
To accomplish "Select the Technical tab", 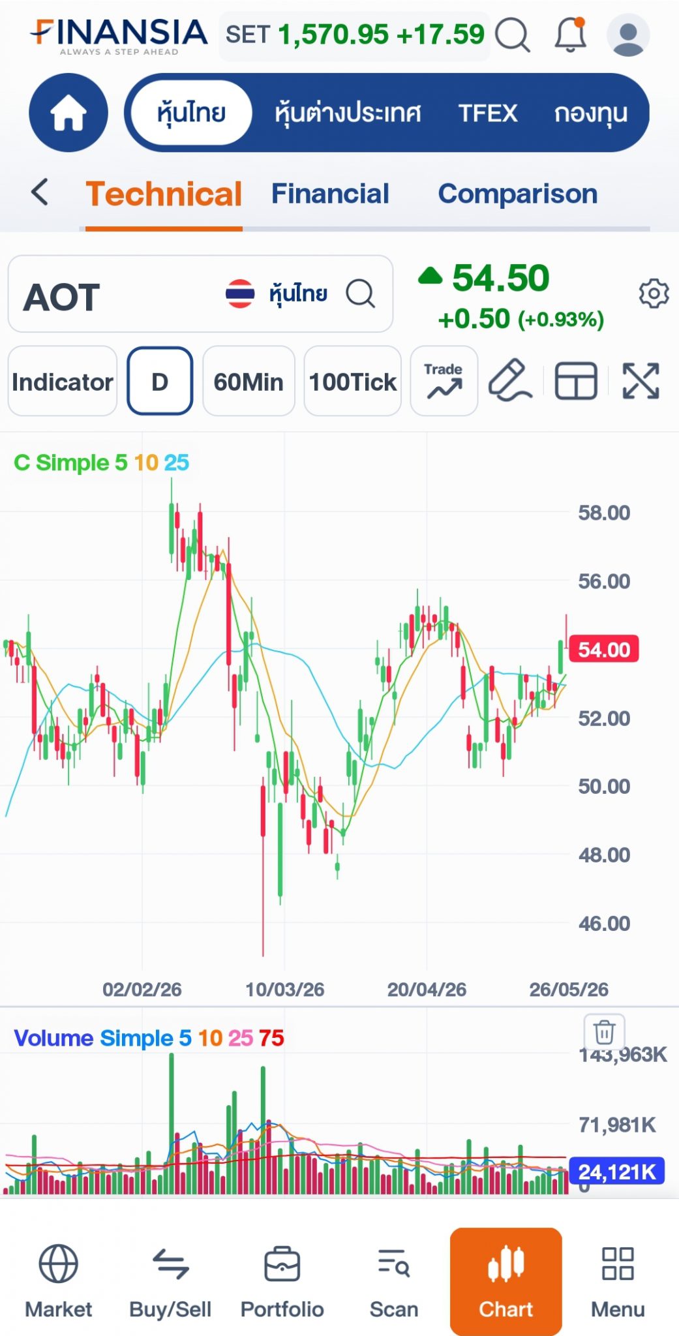I will (x=164, y=194).
